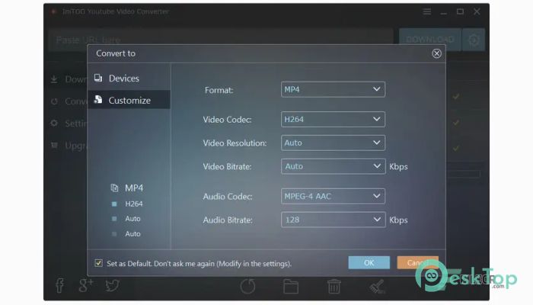
Task: Toggle the Set as Default checkbox
Action: point(98,263)
